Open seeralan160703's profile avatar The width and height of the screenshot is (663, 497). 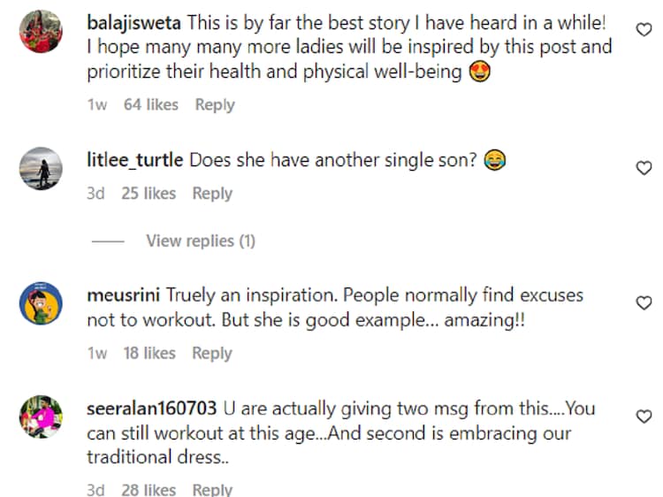pyautogui.click(x=41, y=417)
